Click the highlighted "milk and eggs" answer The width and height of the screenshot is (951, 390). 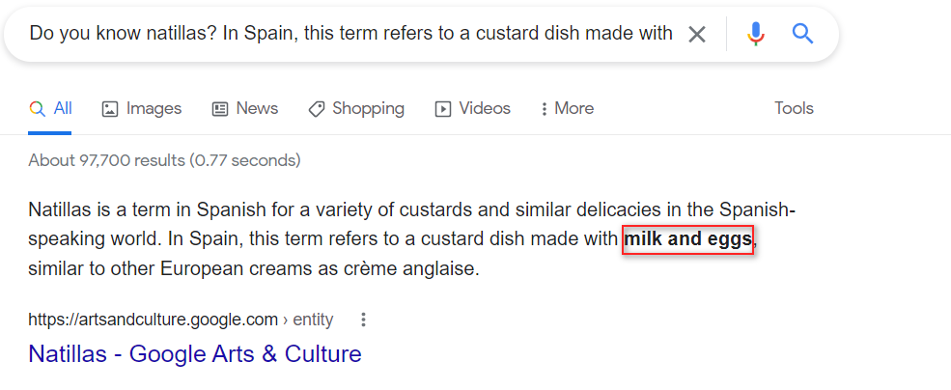click(x=687, y=239)
